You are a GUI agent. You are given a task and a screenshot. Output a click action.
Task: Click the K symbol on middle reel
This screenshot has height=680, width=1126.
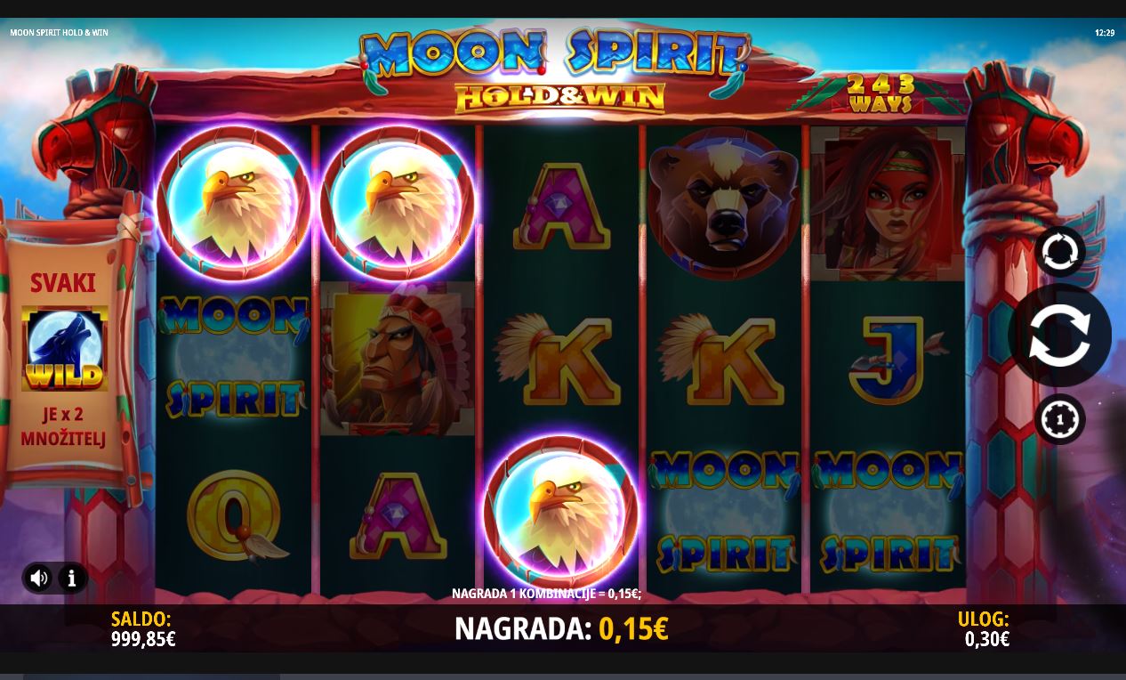pyautogui.click(x=560, y=360)
